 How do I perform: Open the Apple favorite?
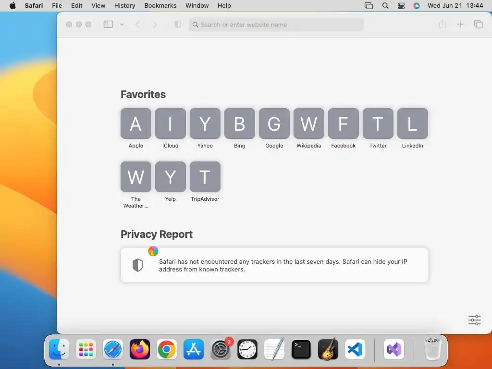(x=136, y=123)
